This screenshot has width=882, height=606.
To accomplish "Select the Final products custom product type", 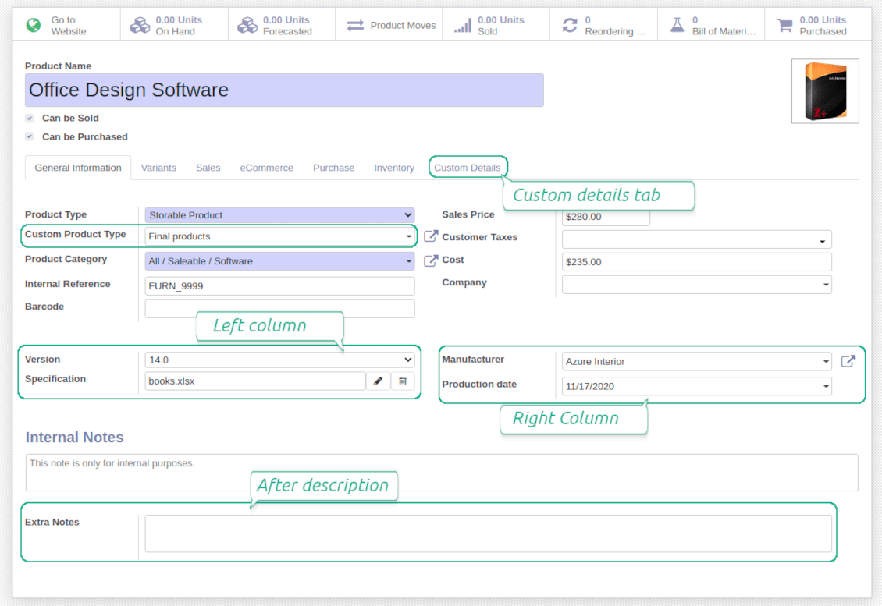I will 277,236.
